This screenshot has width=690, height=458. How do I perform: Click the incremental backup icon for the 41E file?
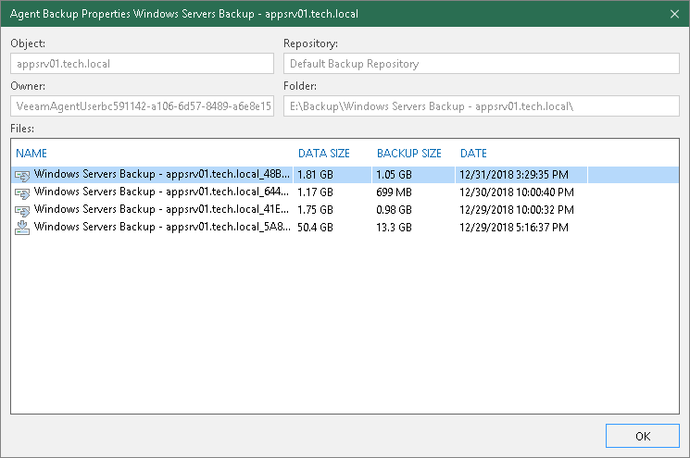coord(22,211)
